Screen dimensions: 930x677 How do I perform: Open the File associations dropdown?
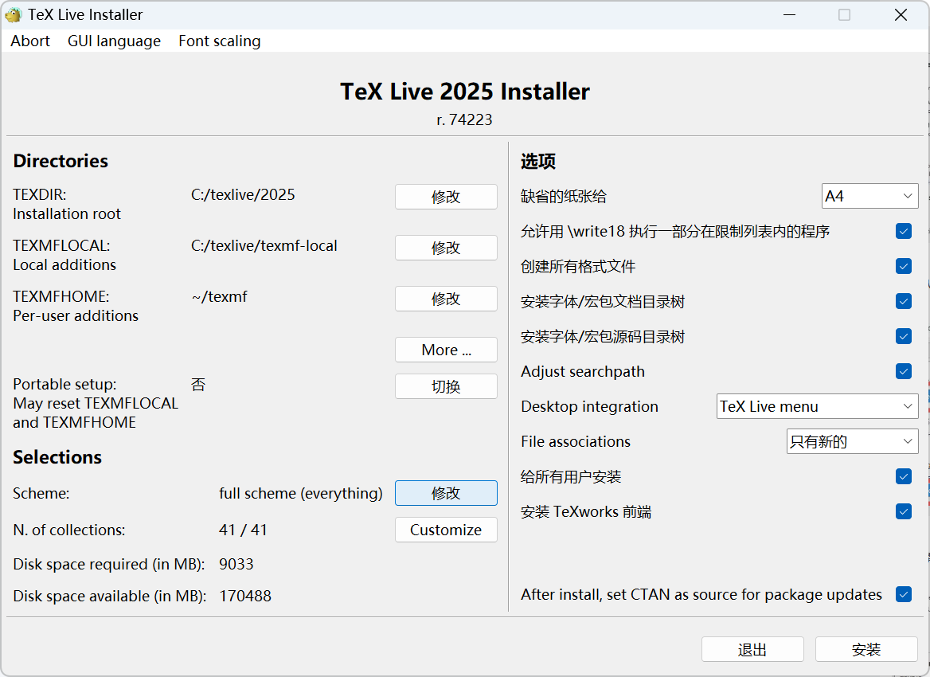852,441
